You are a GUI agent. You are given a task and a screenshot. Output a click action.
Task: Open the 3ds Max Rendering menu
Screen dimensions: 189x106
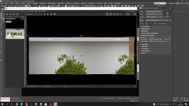click(61, 3)
